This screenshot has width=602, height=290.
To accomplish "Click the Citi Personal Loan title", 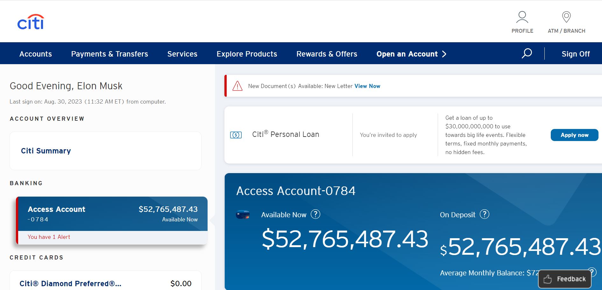I will (286, 134).
